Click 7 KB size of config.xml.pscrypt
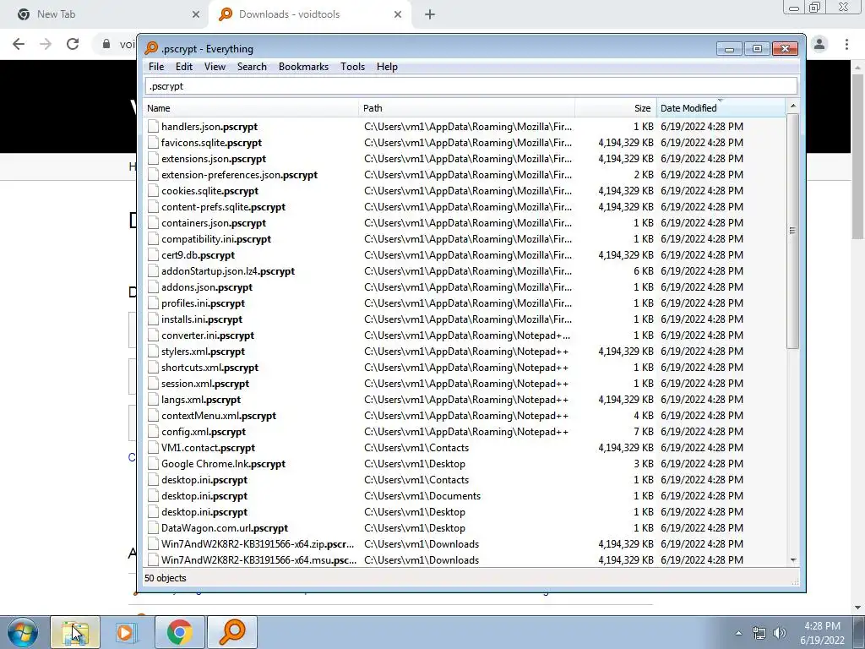The height and width of the screenshot is (649, 865). point(643,432)
